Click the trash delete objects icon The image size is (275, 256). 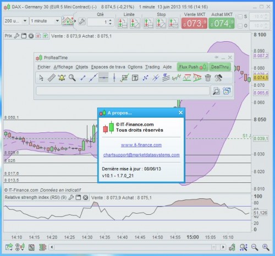pyautogui.click(x=208, y=77)
